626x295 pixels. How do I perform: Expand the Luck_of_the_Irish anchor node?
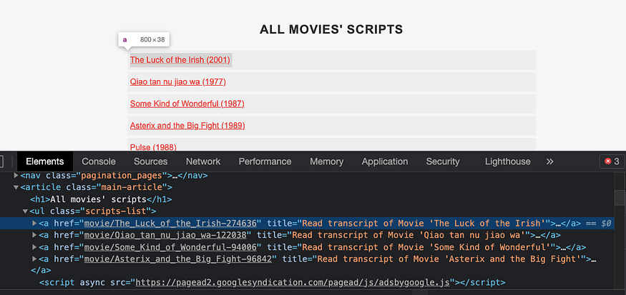[34, 223]
